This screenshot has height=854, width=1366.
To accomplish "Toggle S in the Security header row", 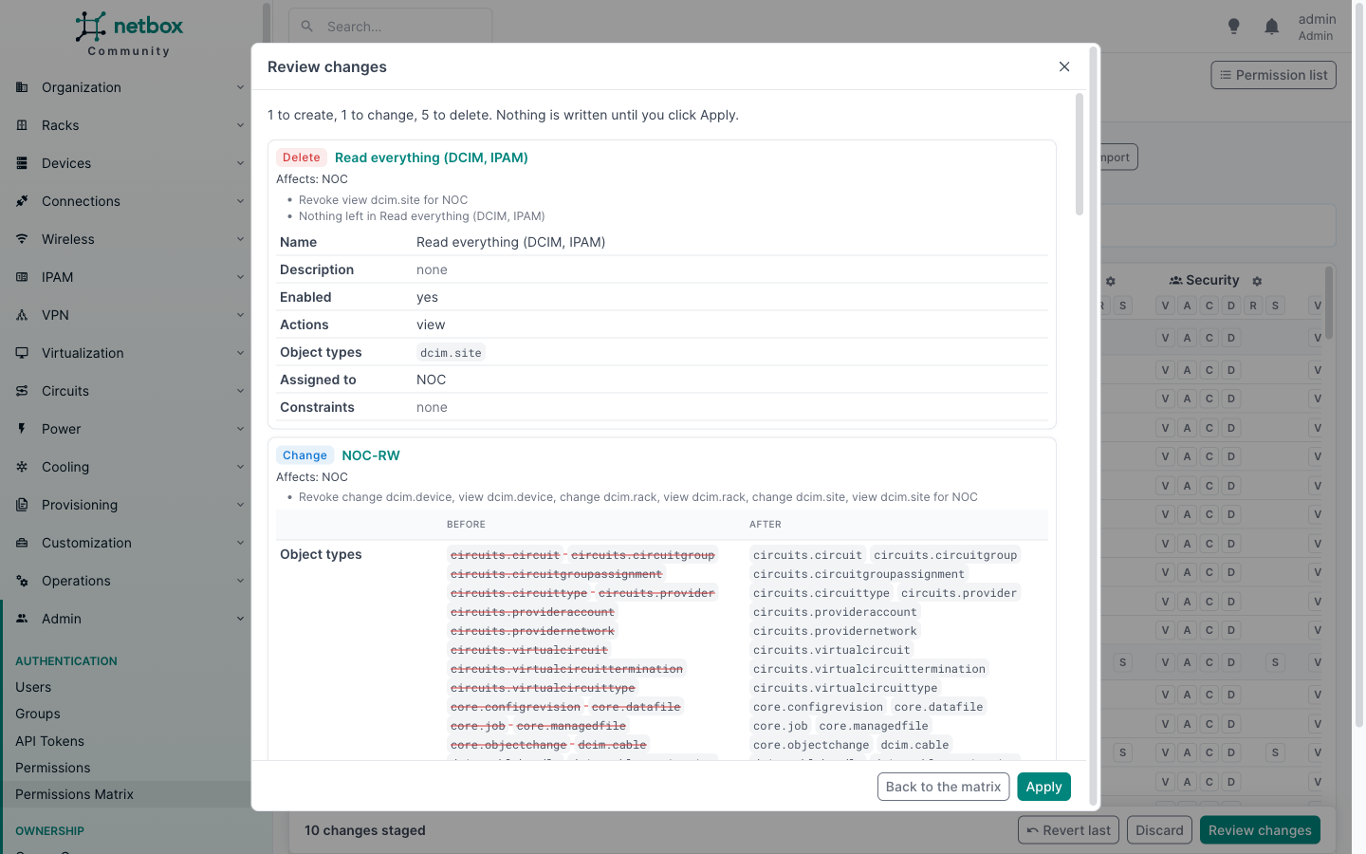I will (1275, 306).
